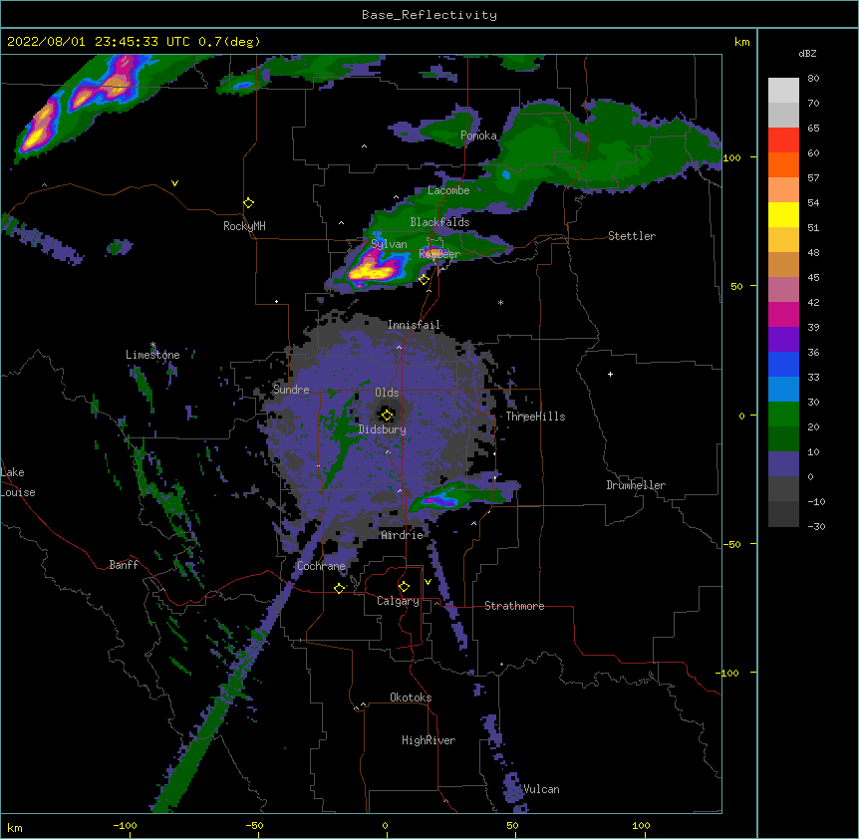Viewport: 859px width, 839px height.
Task: Click the -100 tick on bottom axis
Action: pyautogui.click(x=125, y=826)
